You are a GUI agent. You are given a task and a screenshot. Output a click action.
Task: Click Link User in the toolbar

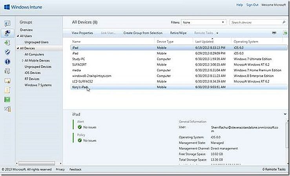pyautogui.click(x=108, y=33)
